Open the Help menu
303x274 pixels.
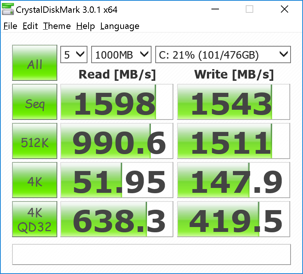click(86, 26)
